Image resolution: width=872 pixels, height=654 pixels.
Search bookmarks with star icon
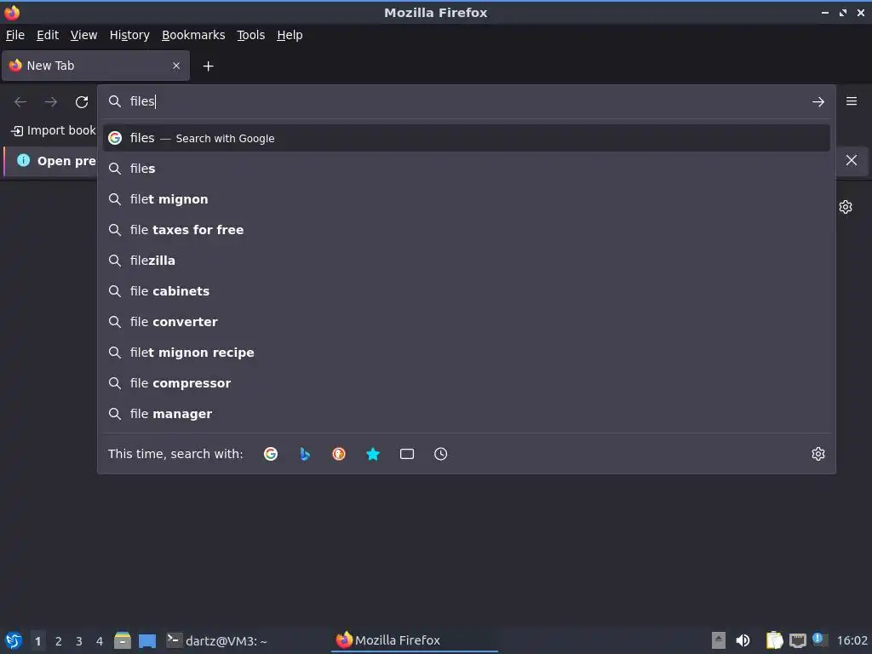click(x=373, y=454)
